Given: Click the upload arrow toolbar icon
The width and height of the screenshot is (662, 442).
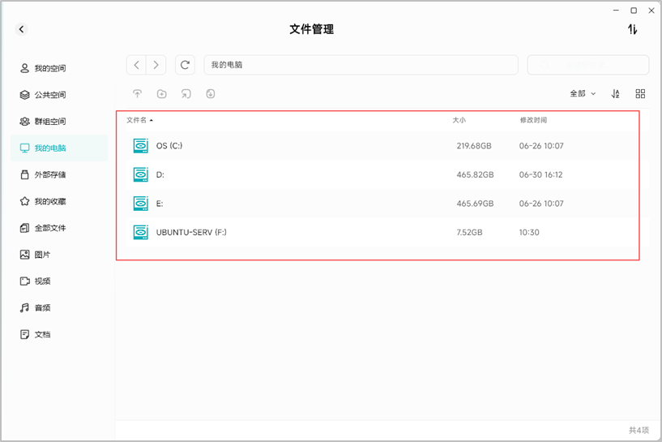Looking at the screenshot, I should pyautogui.click(x=137, y=94).
